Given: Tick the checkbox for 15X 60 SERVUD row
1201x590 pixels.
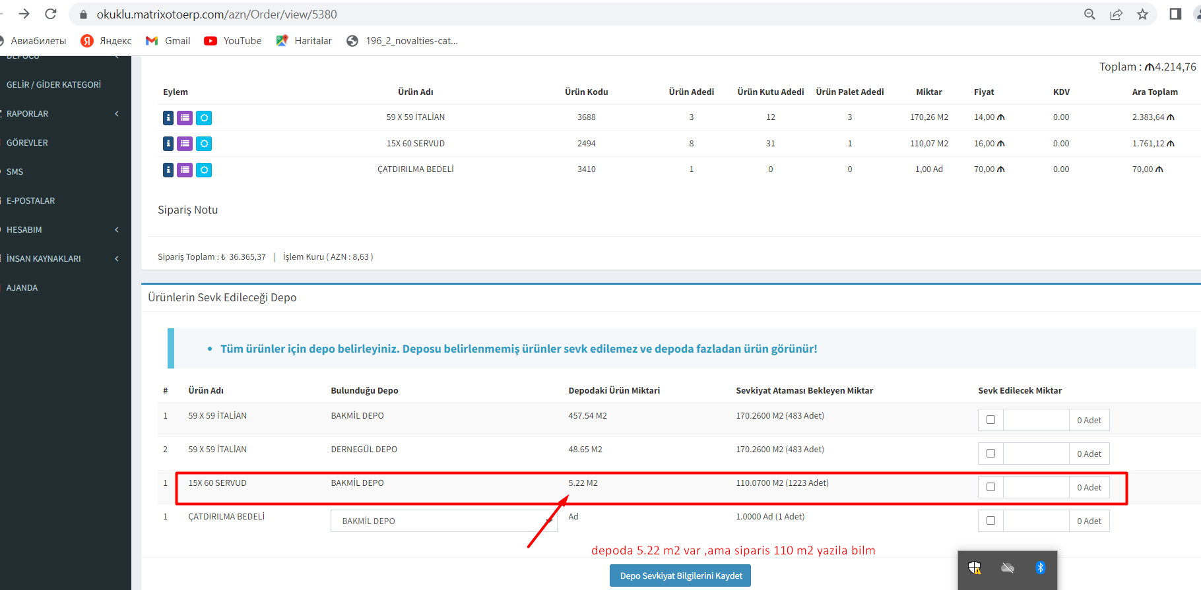Looking at the screenshot, I should (990, 487).
